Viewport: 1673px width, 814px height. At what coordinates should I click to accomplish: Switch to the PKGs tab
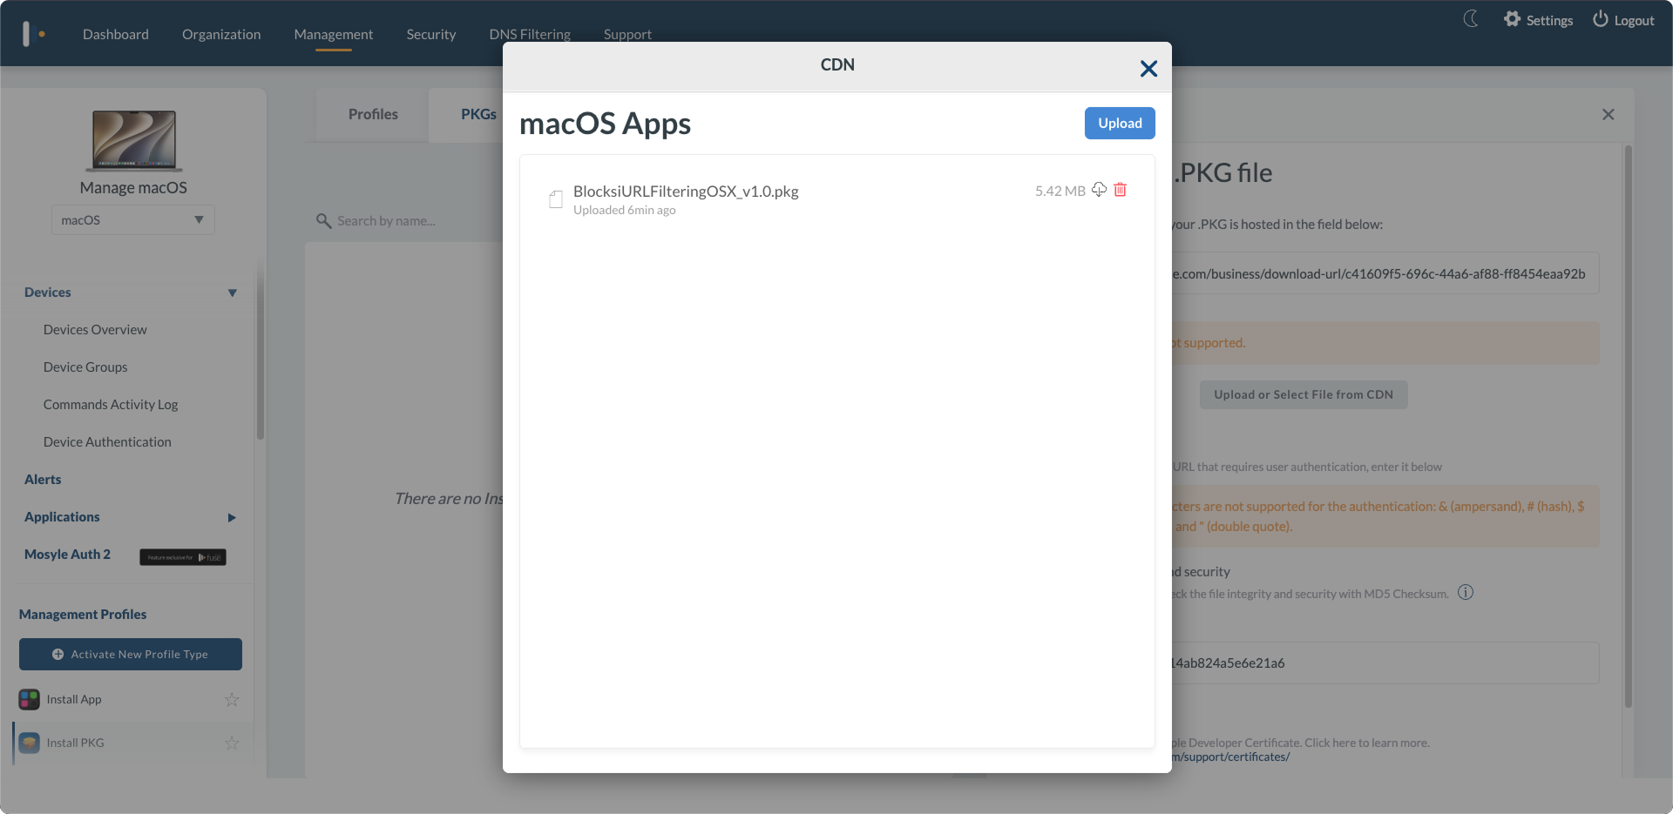tap(478, 114)
